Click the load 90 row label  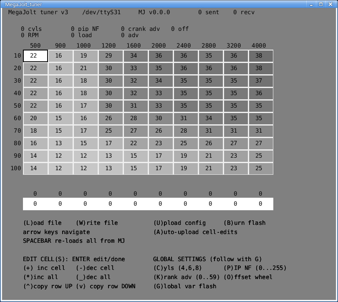point(17,156)
